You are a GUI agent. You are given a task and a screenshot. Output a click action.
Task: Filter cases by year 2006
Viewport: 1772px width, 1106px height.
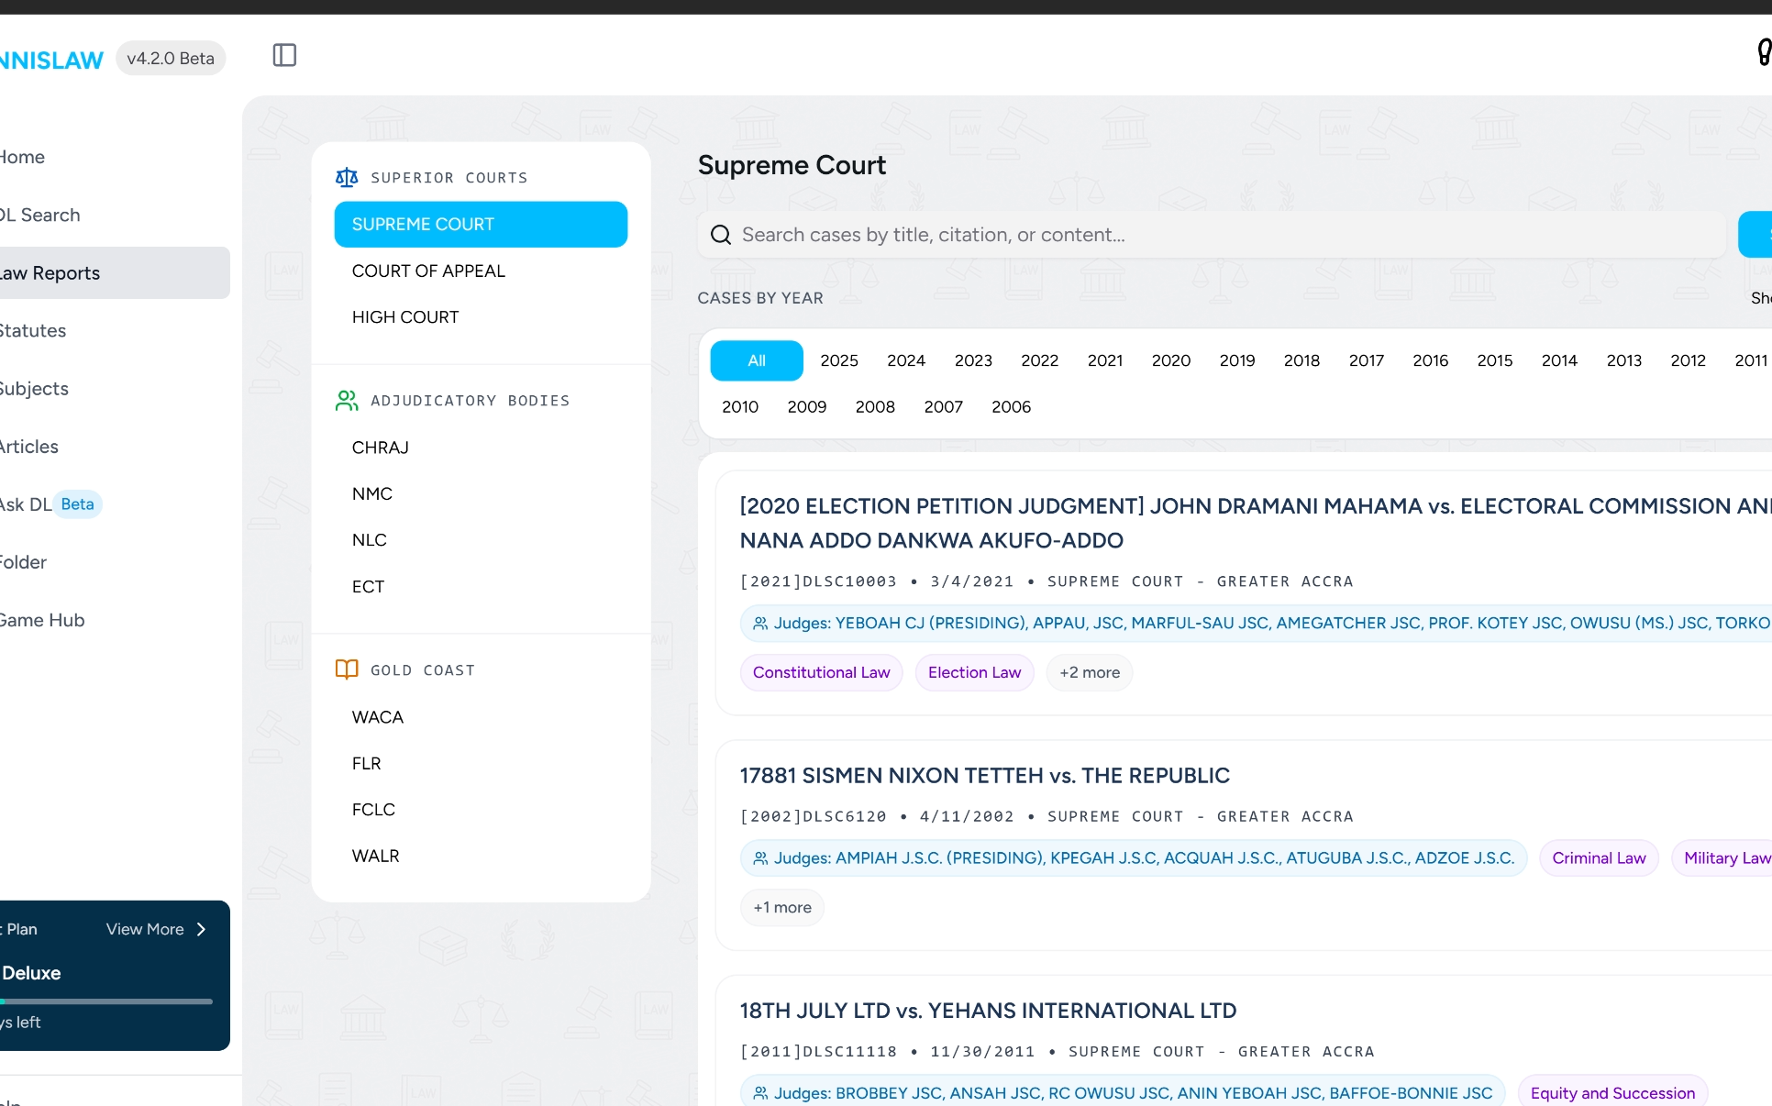pyautogui.click(x=1011, y=406)
